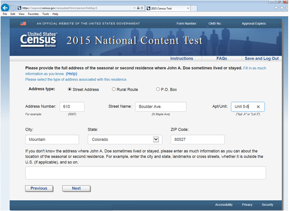Select the Street Address radio button
This screenshot has width=290, height=211.
(70, 89)
